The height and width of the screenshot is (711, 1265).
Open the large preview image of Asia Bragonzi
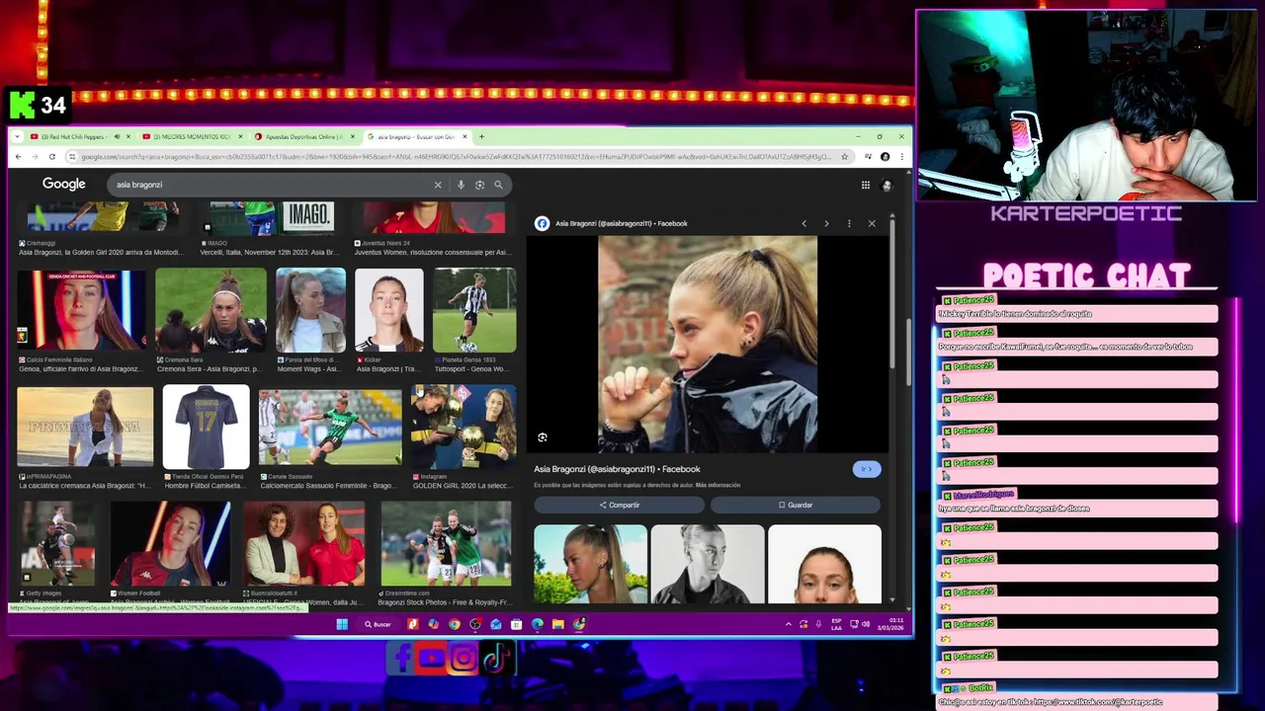click(x=708, y=344)
